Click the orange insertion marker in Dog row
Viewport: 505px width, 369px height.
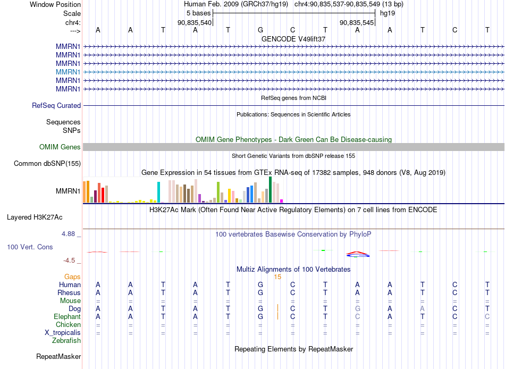coord(277,308)
